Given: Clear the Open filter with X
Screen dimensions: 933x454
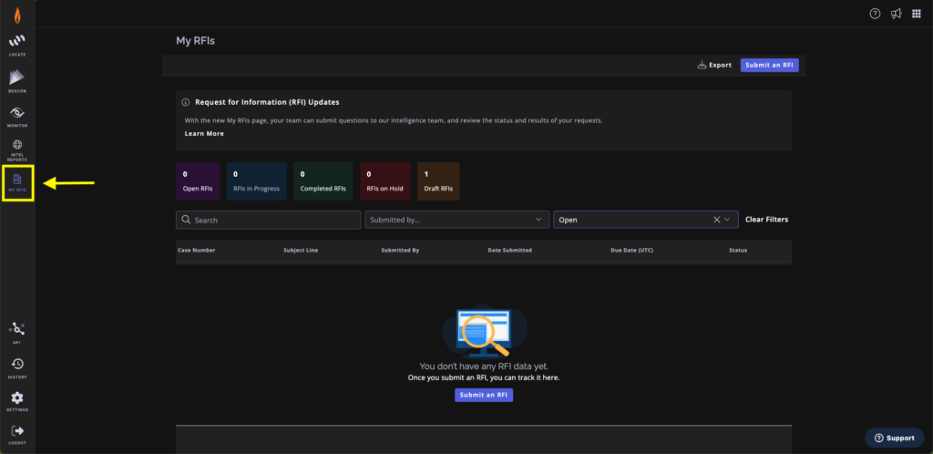Looking at the screenshot, I should [x=716, y=220].
